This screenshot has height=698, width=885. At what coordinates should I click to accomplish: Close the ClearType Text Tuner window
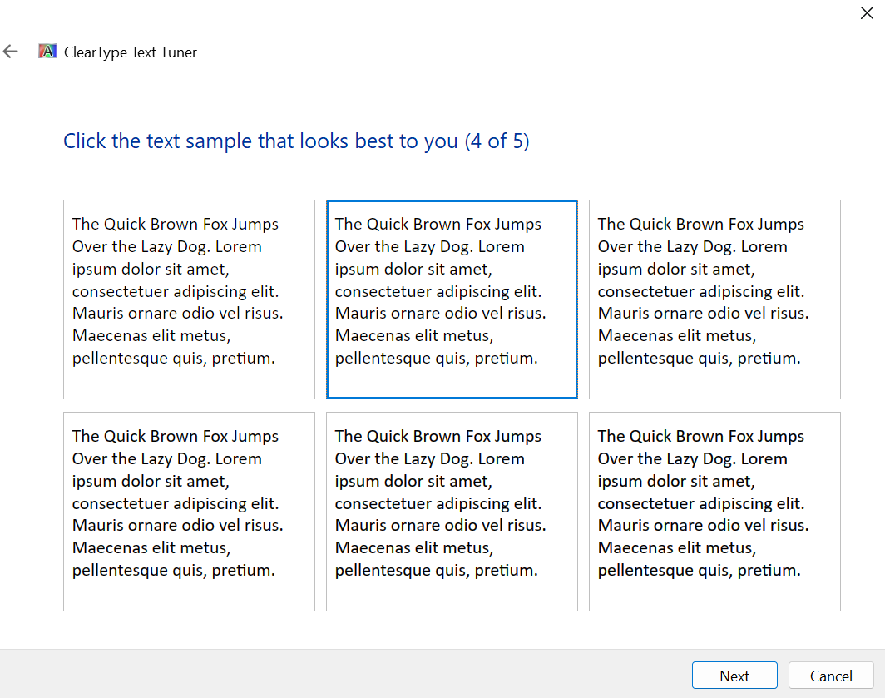pos(866,13)
